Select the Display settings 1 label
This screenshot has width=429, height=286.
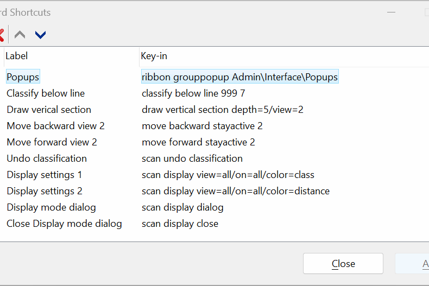(45, 175)
